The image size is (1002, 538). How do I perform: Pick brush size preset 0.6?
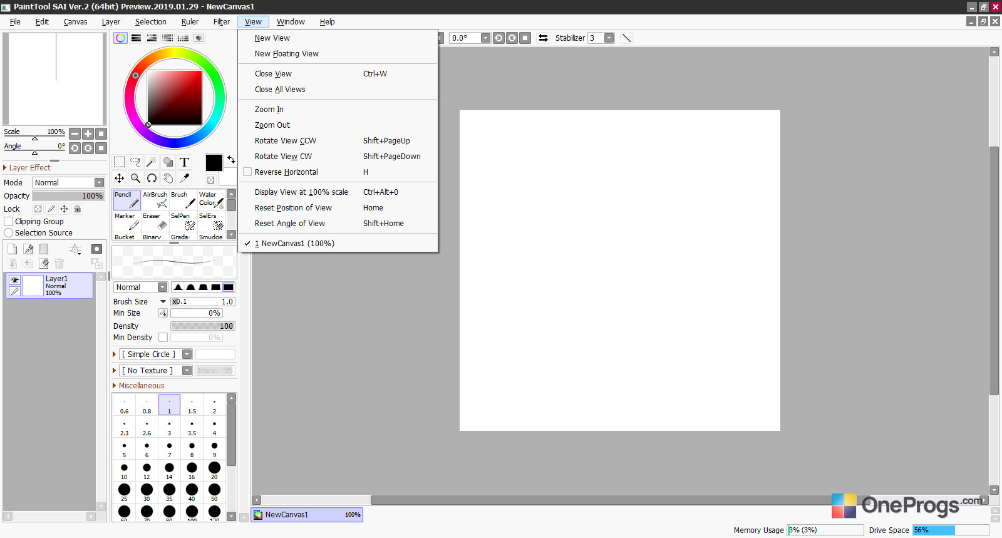coord(124,405)
